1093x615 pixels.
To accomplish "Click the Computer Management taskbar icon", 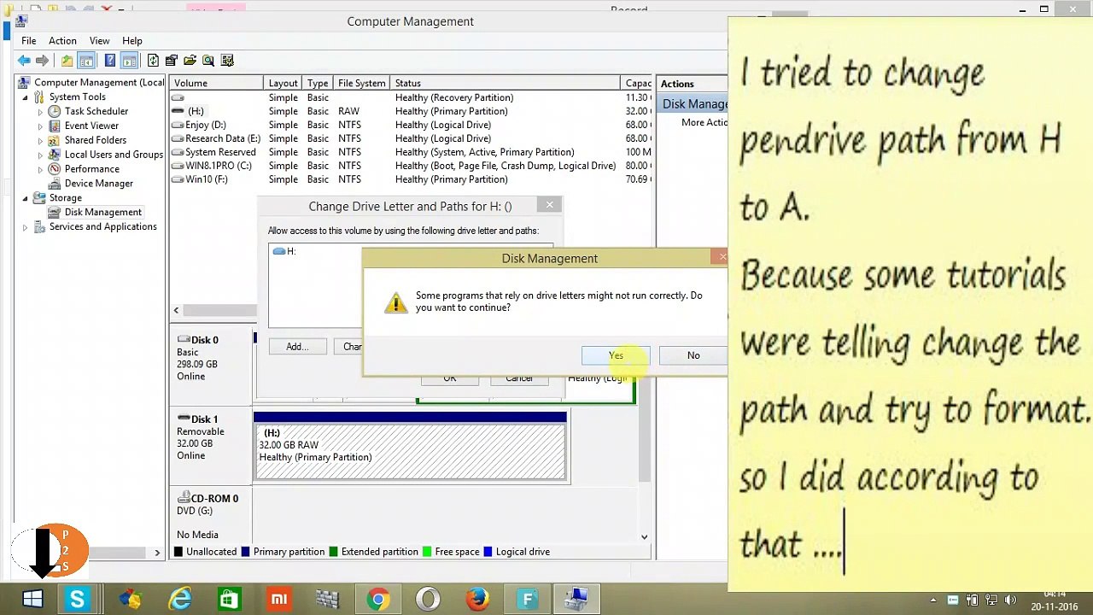I will (577, 600).
